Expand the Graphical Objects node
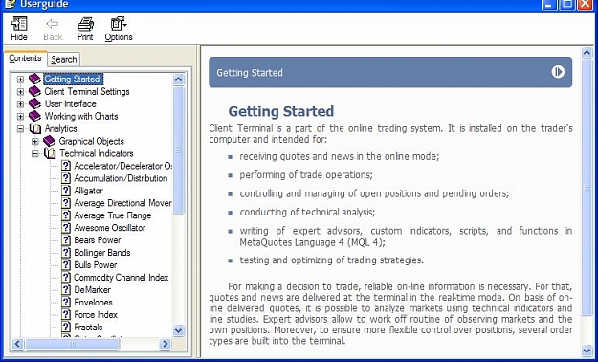Image resolution: width=598 pixels, height=362 pixels. point(35,142)
